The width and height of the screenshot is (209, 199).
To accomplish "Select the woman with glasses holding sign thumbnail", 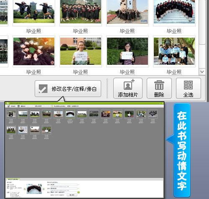I will (x=127, y=51).
